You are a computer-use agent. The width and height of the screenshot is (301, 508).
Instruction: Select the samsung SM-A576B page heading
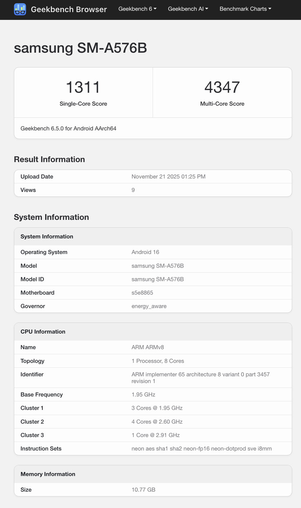point(80,48)
